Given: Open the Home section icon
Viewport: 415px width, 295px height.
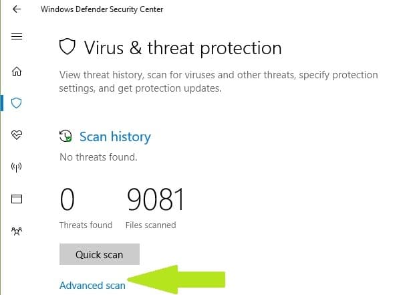Looking at the screenshot, I should click(17, 71).
